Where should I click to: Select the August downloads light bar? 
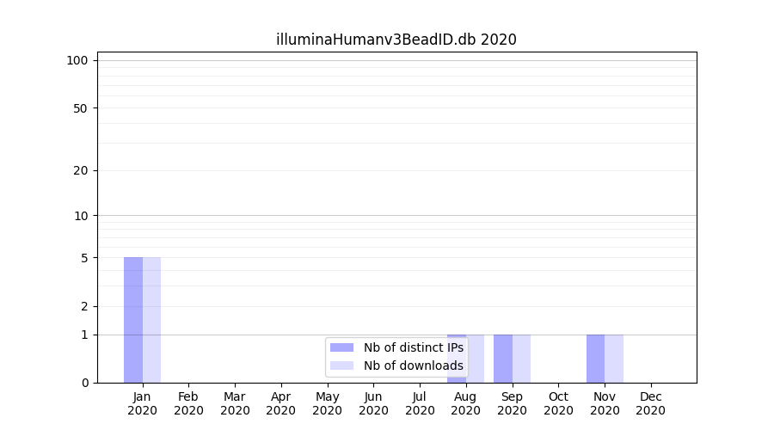(476, 358)
